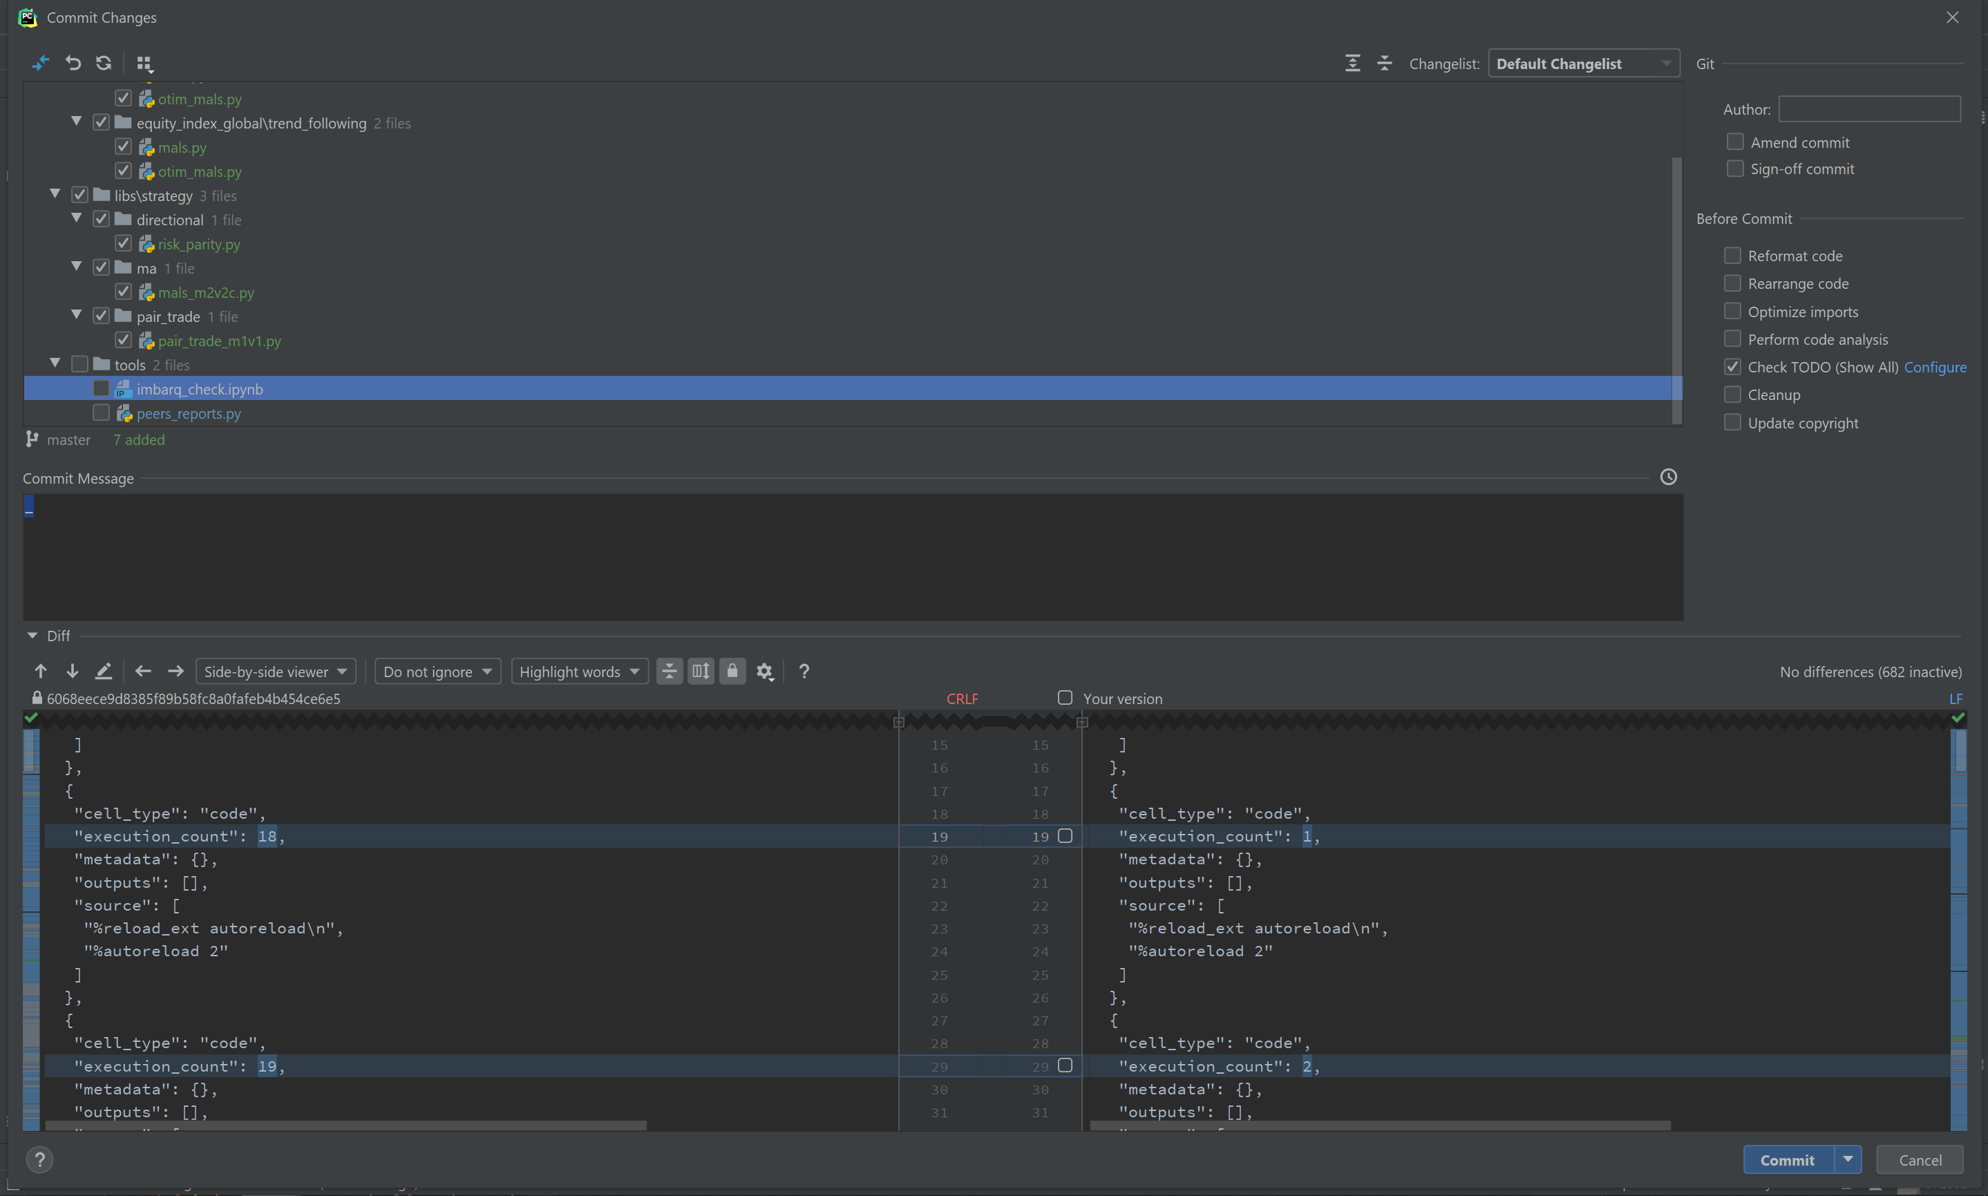
Task: Click the Collapse All tree icon
Action: tap(1385, 64)
